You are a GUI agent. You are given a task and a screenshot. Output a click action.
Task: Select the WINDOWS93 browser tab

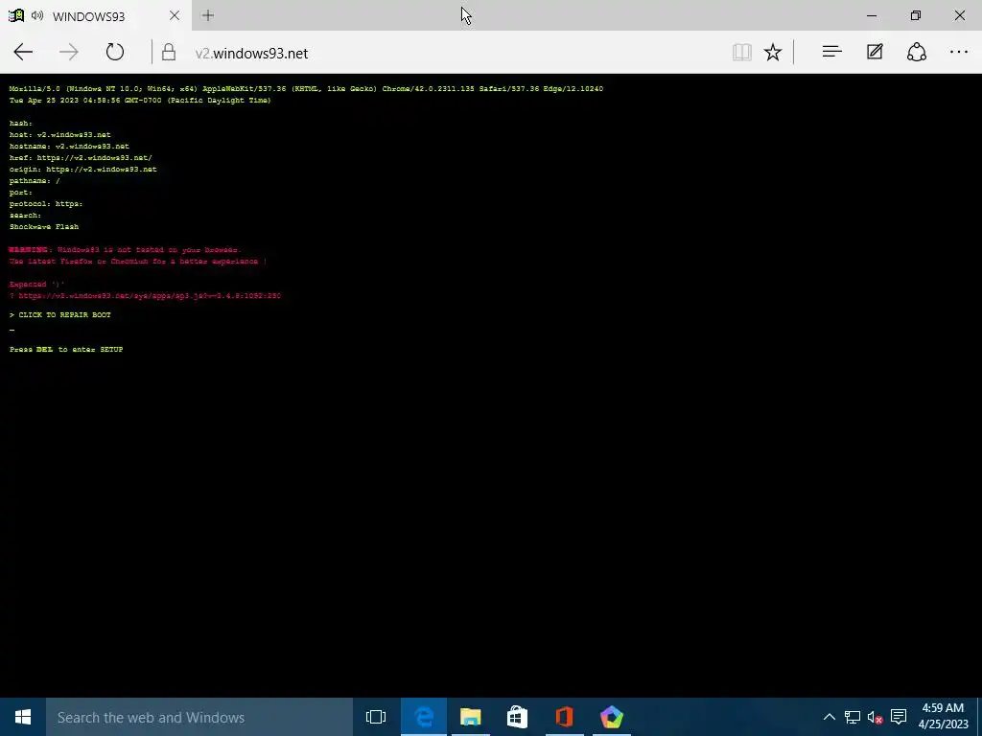pyautogui.click(x=97, y=15)
